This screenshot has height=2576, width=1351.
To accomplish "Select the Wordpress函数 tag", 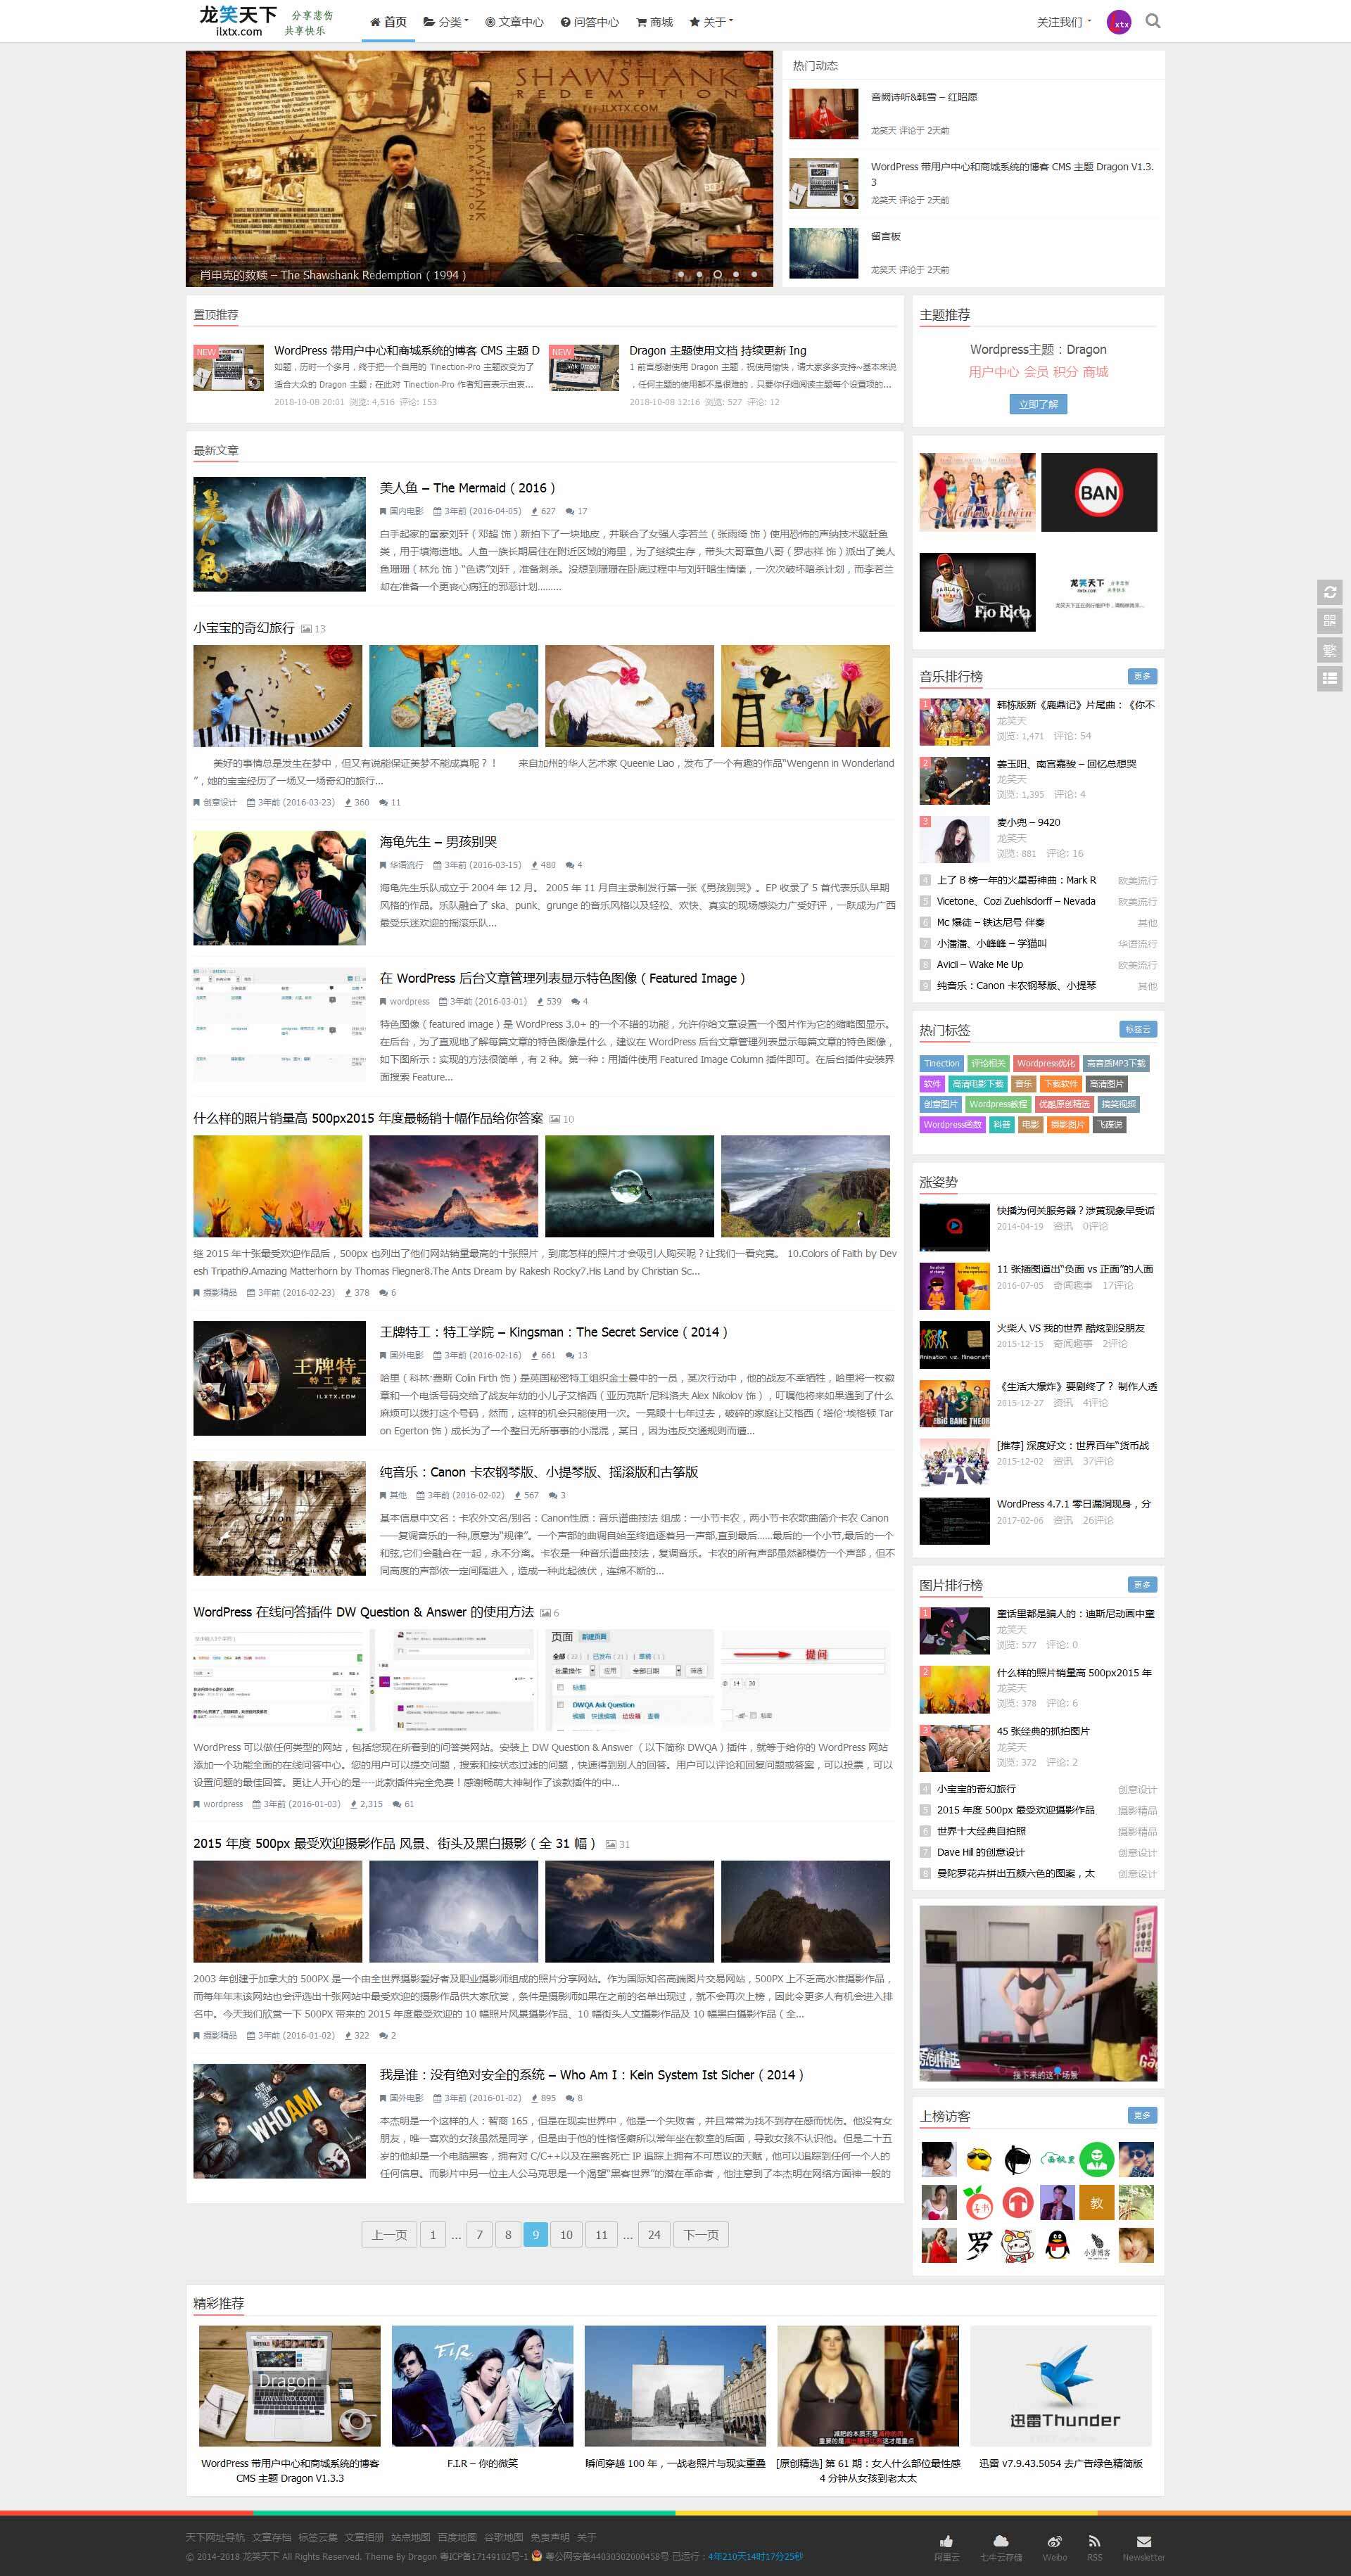I will 952,1125.
